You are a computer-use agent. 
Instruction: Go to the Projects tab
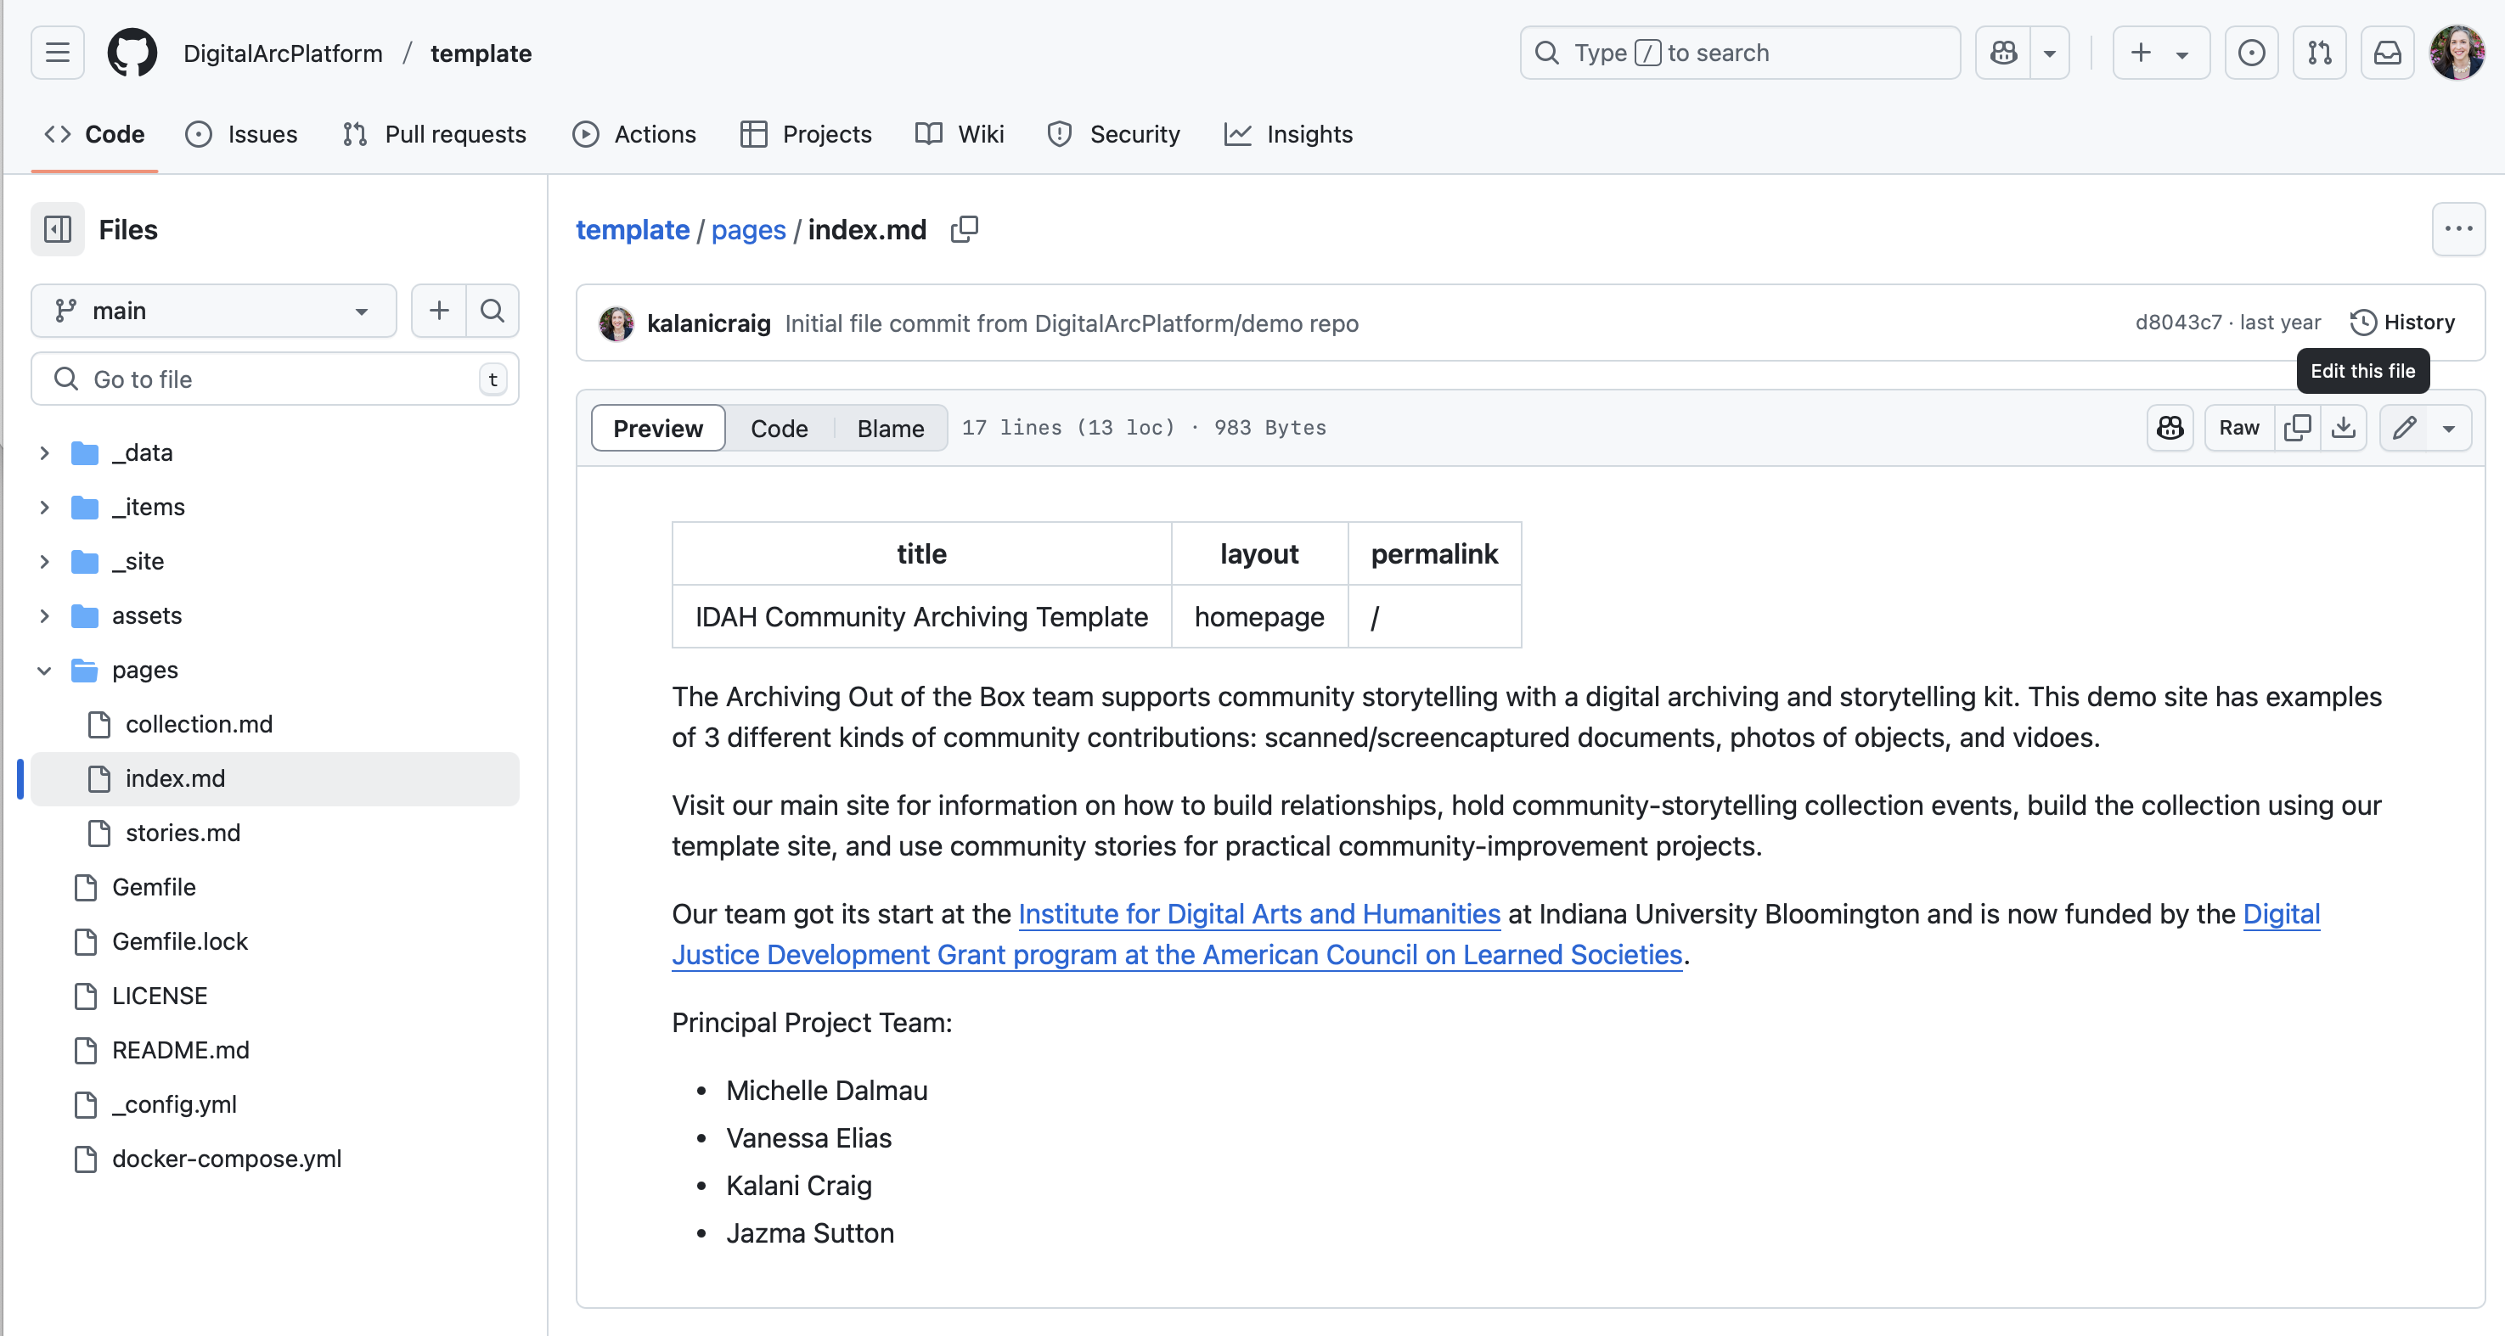point(806,134)
